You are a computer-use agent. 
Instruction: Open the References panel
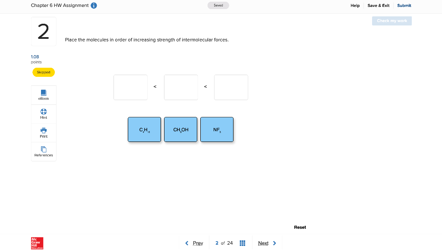(x=43, y=151)
